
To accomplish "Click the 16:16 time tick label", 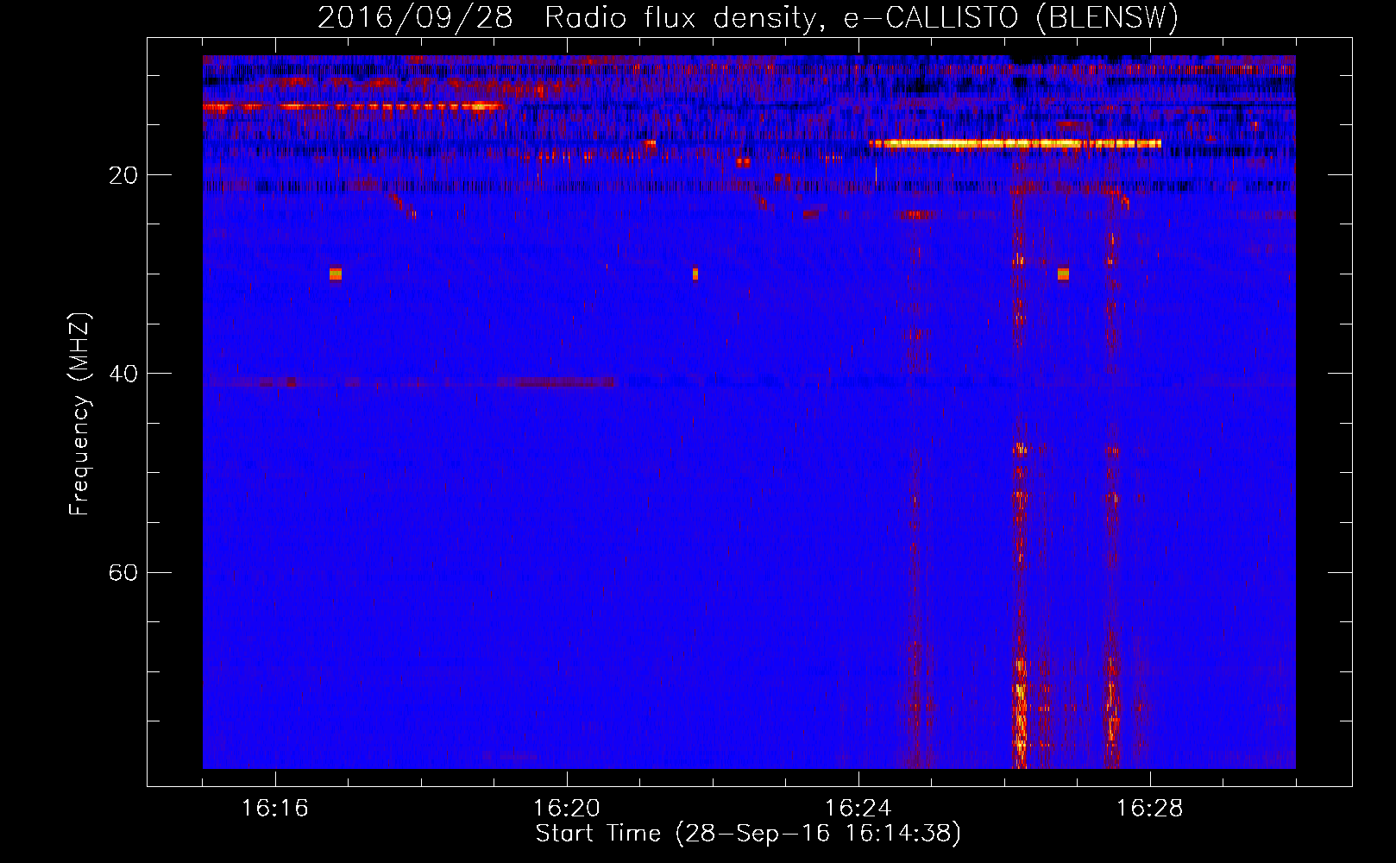I will point(274,809).
